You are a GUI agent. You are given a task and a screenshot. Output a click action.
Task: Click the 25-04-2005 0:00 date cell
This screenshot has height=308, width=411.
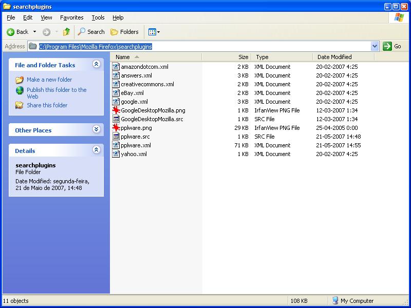(x=337, y=128)
